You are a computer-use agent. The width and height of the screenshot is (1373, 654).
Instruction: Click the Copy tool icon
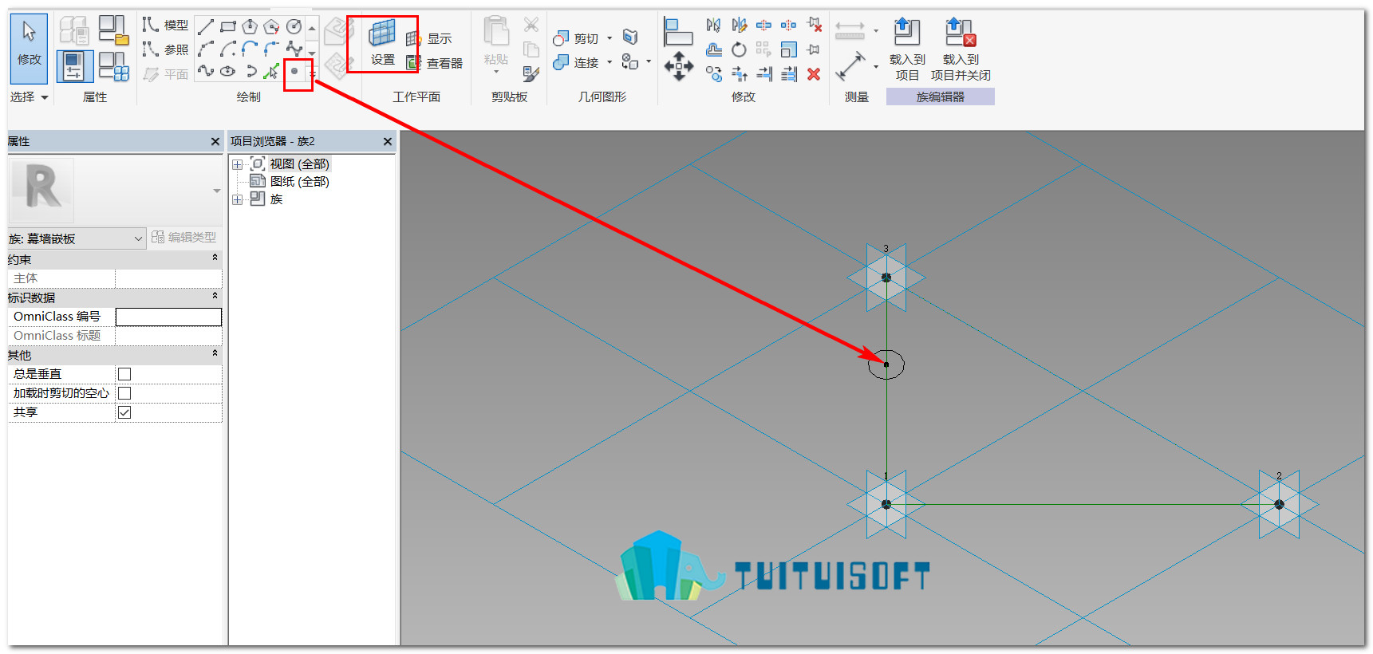[714, 74]
